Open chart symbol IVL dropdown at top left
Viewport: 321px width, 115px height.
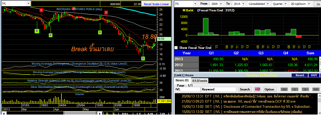(28, 4)
